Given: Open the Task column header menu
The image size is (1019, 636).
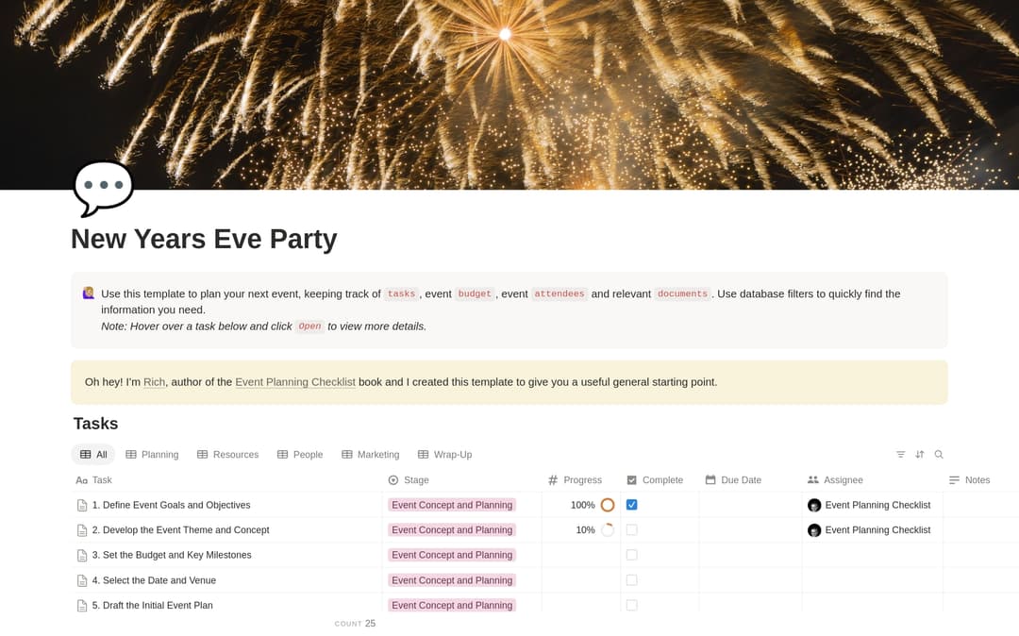Looking at the screenshot, I should click(226, 480).
